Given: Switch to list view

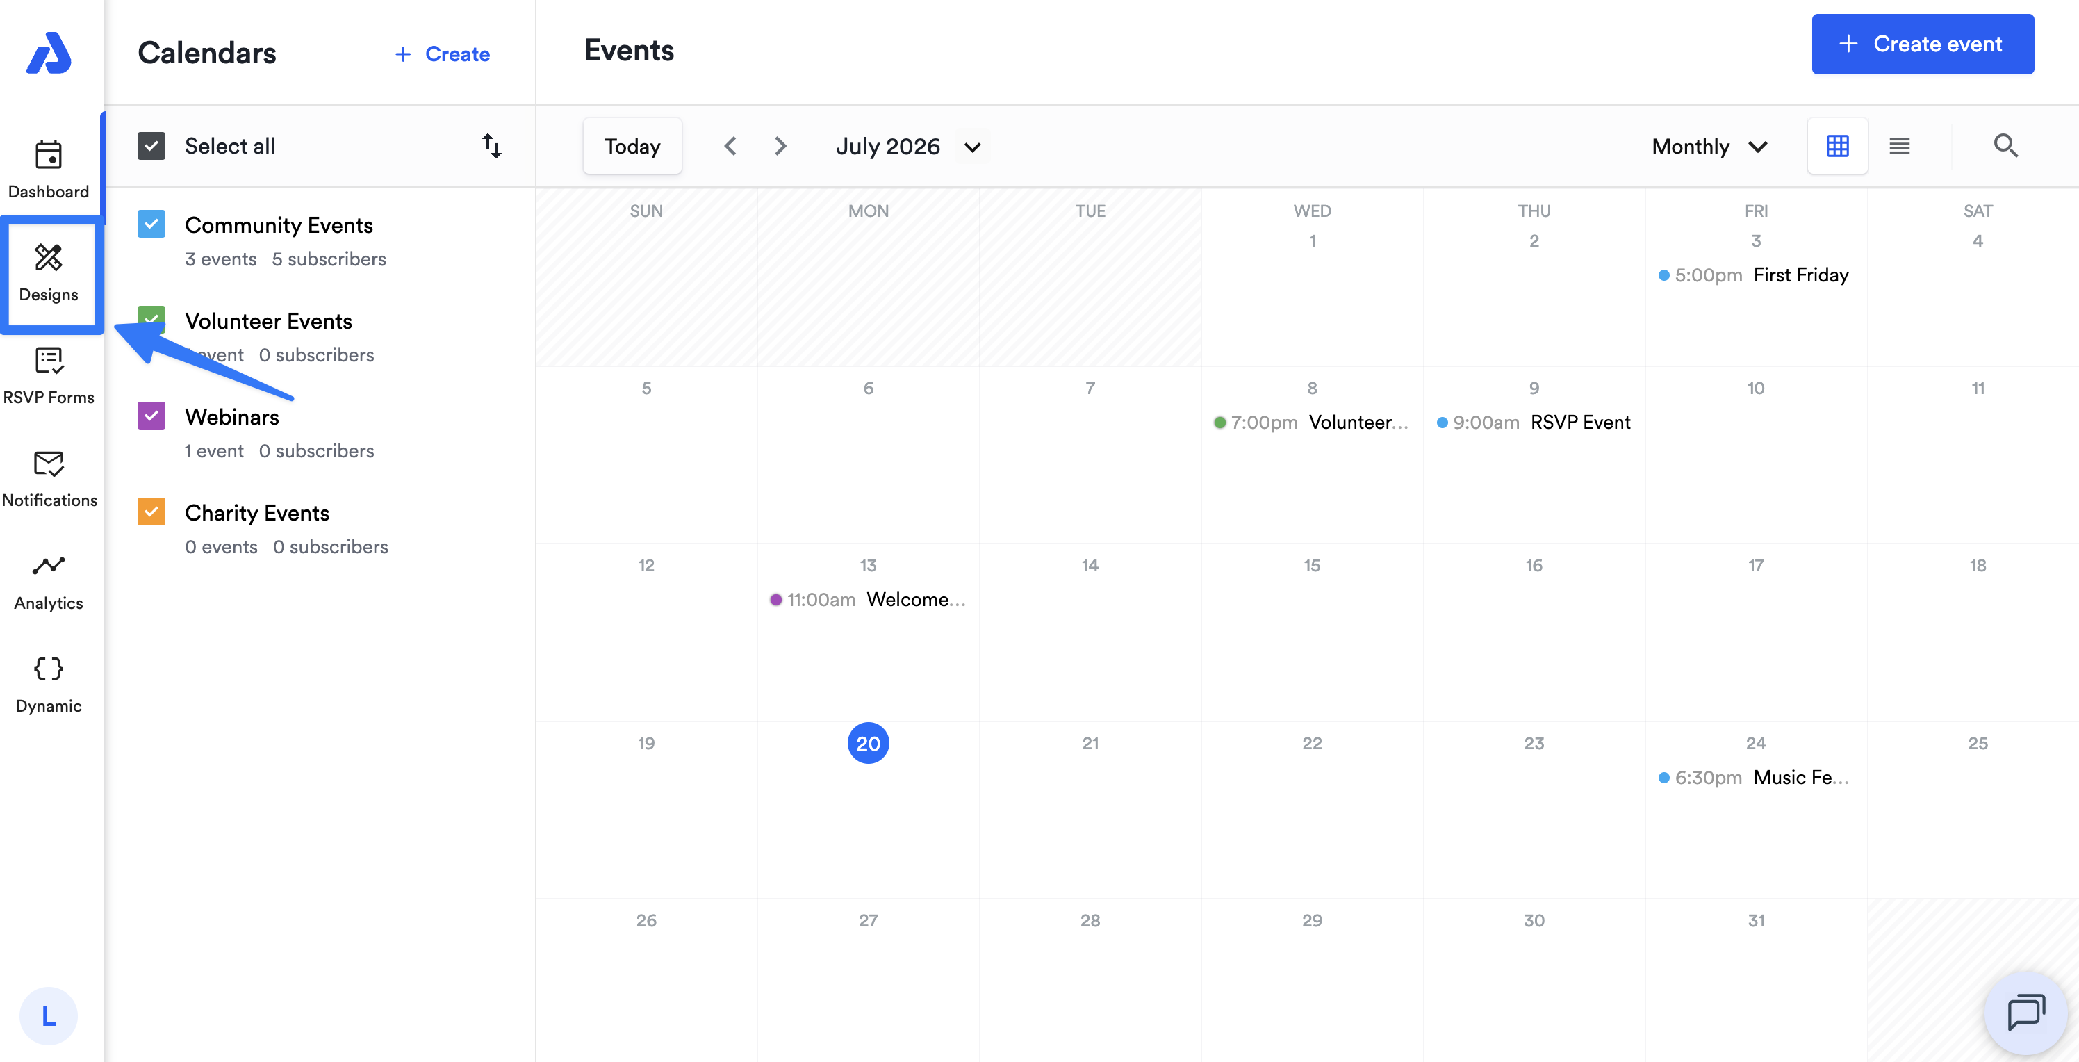Looking at the screenshot, I should point(1899,146).
